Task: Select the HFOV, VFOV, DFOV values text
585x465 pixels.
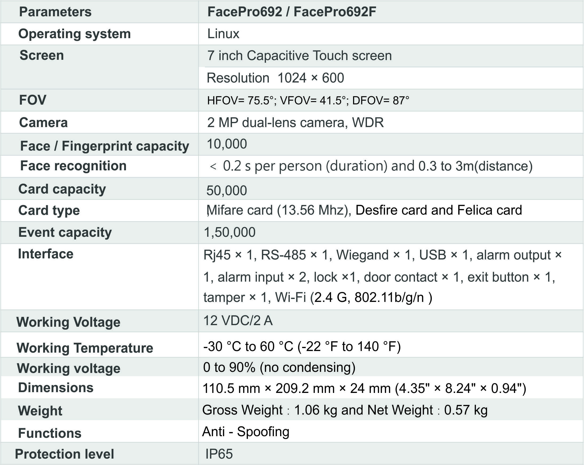Action: tap(308, 100)
